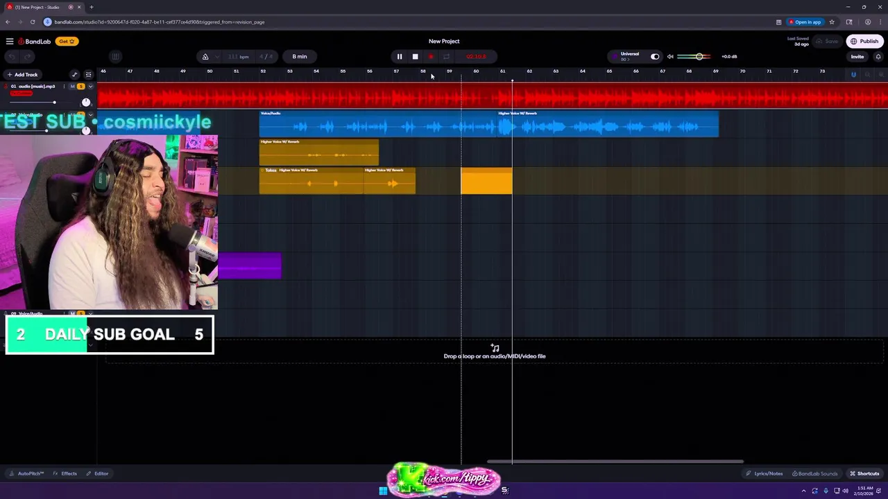
Task: Open the virtual MIDI keyboard icon
Action: tap(115, 57)
